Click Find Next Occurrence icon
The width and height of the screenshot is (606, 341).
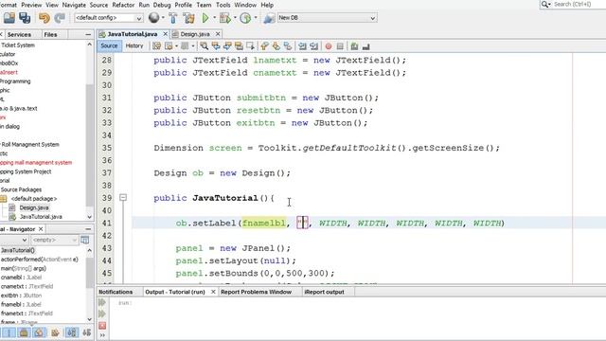click(227, 46)
